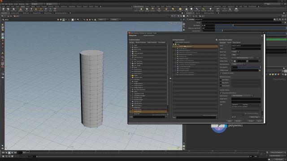Click the Portal Light shelf tool
The width and height of the screenshot is (287, 161).
pyautogui.click(x=204, y=9)
